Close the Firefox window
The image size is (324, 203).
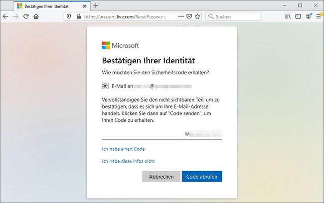[x=316, y=5]
